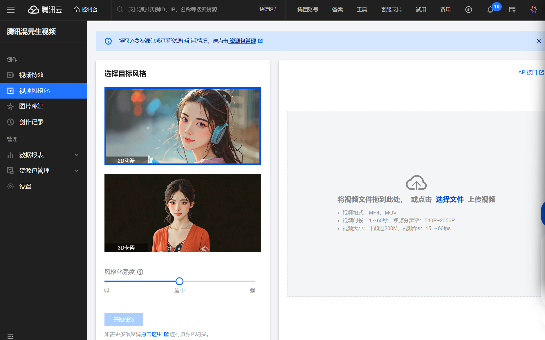
Task: Click the colorful account avatar icon
Action: coord(534,10)
